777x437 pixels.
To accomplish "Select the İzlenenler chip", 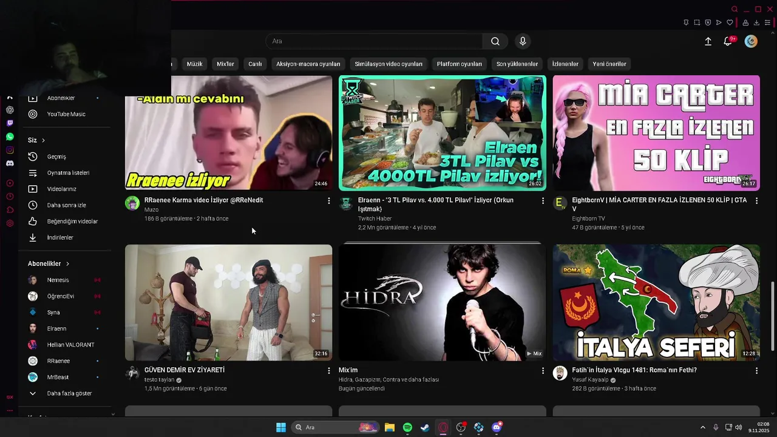I will click(565, 64).
